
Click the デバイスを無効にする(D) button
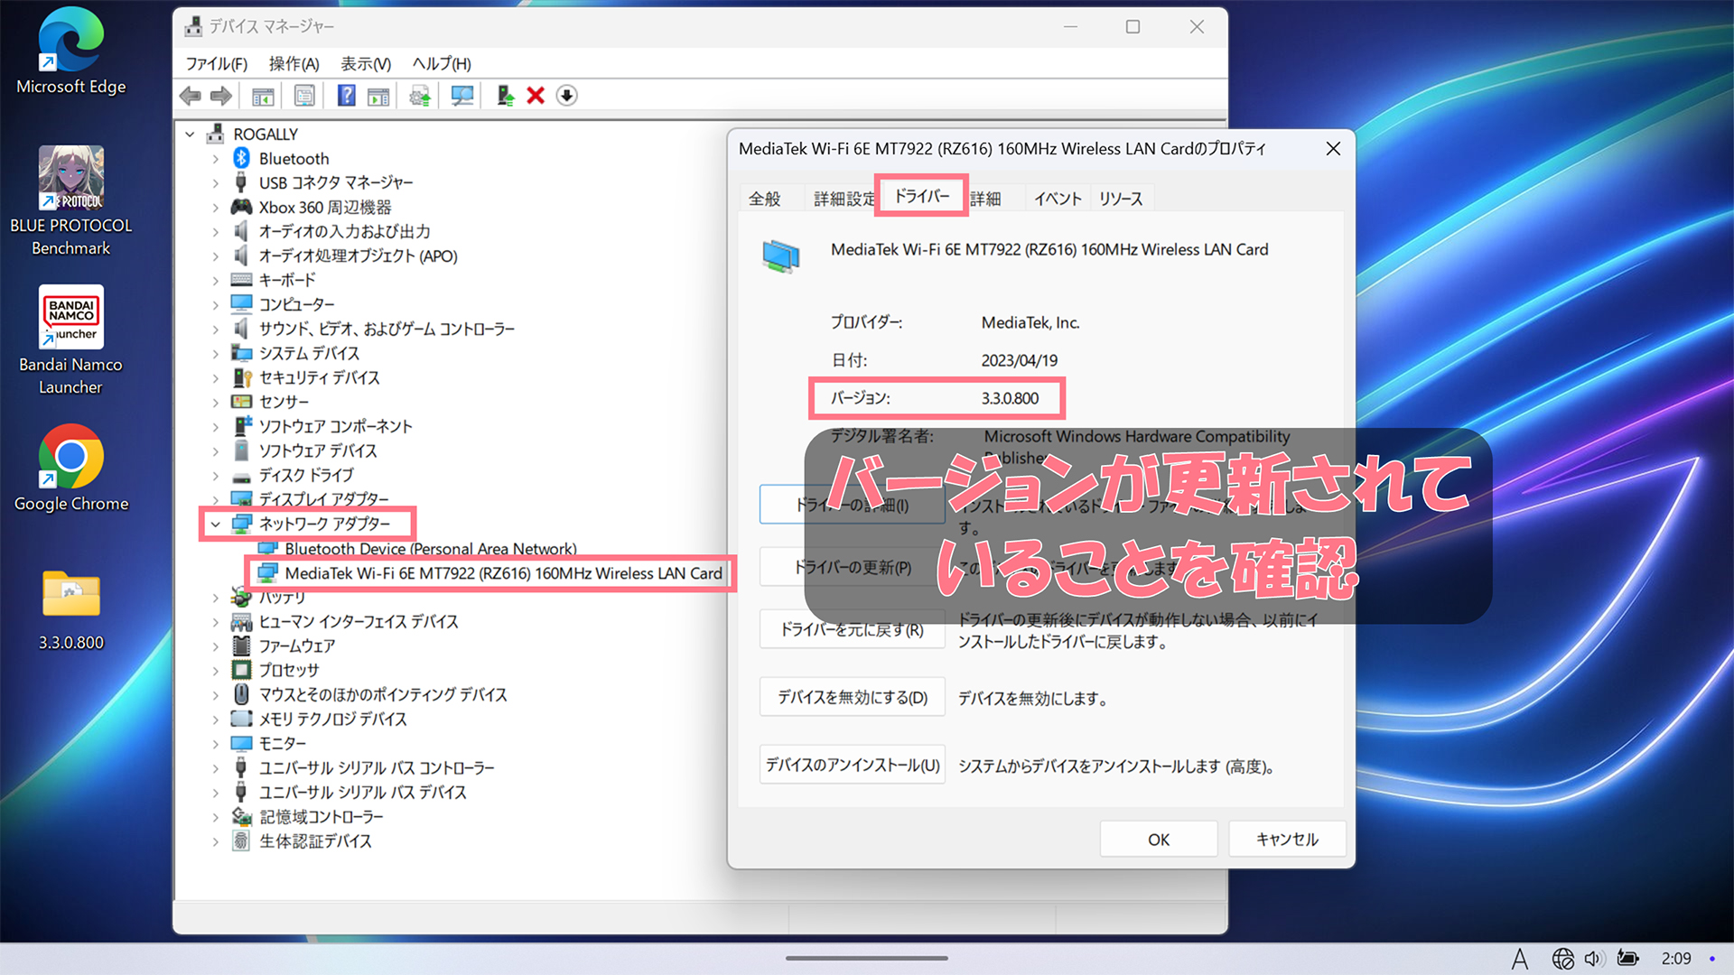(x=853, y=697)
